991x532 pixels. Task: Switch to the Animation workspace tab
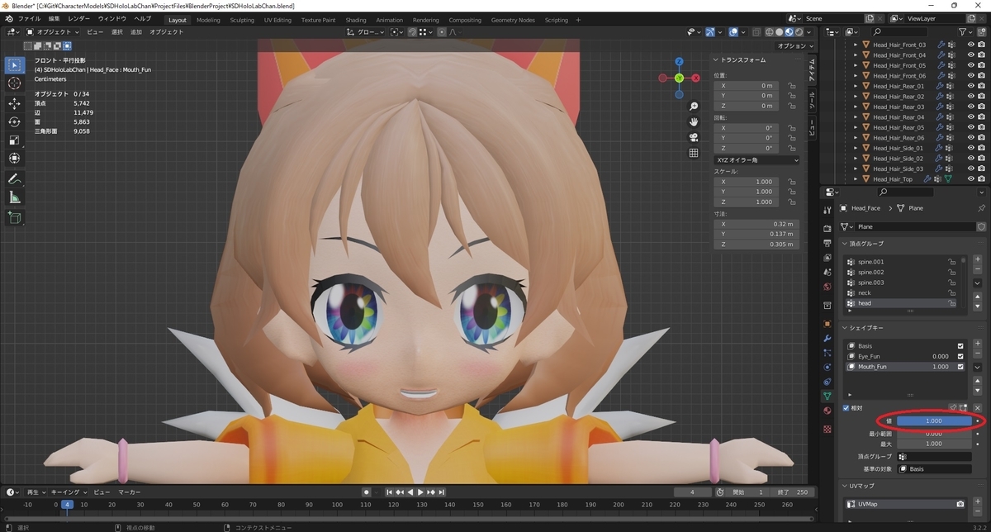click(x=389, y=20)
